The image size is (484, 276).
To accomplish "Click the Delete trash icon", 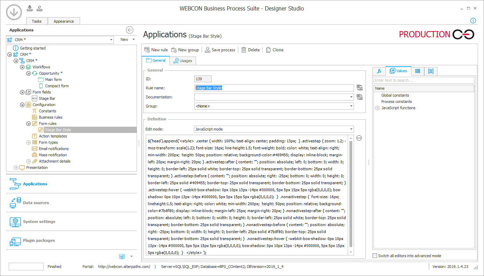I will [244, 50].
